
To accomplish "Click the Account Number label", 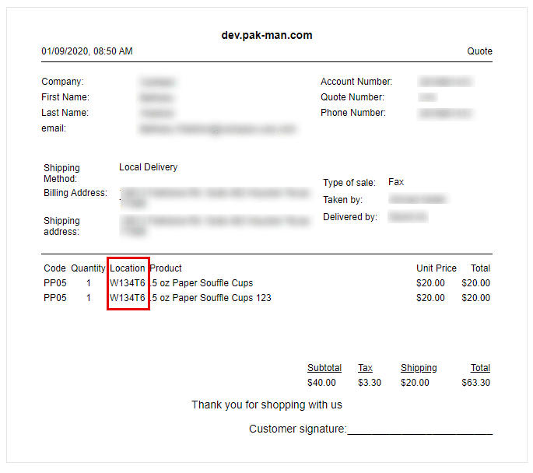I will coord(356,82).
